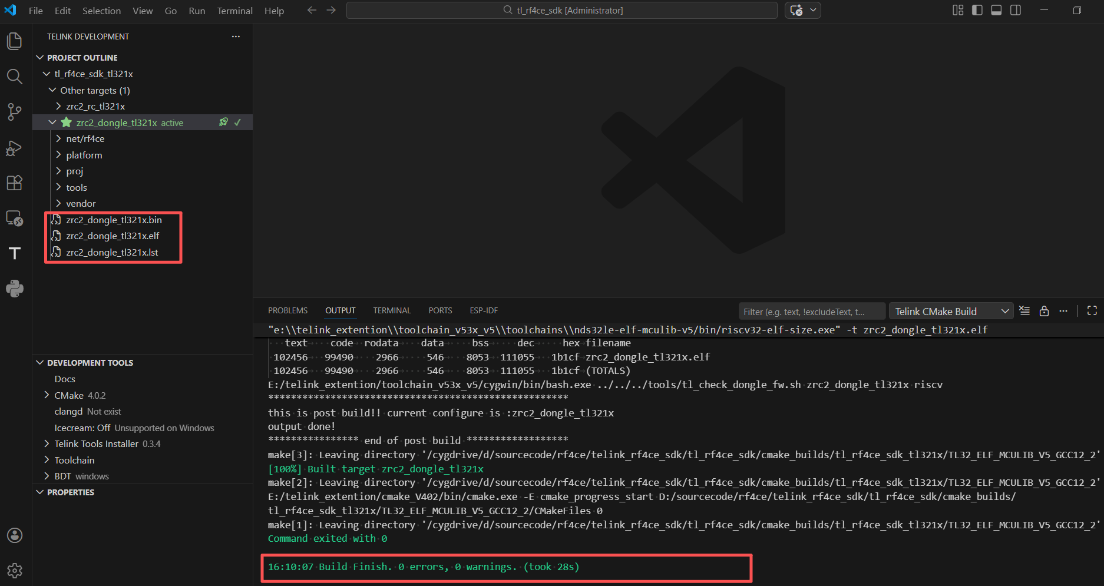Open the Source Control view
Viewport: 1104px width, 586px height.
click(x=15, y=112)
